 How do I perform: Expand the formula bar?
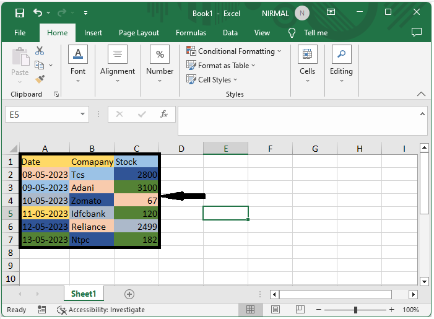coord(422,114)
